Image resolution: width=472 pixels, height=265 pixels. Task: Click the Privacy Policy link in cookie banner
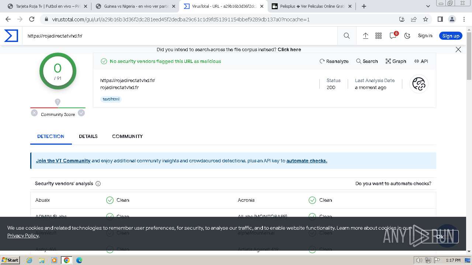(23, 236)
